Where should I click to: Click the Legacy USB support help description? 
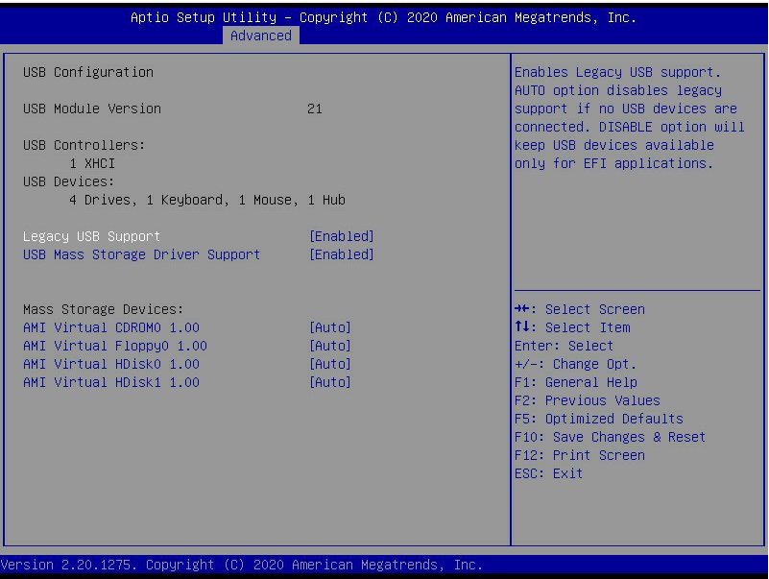point(630,118)
